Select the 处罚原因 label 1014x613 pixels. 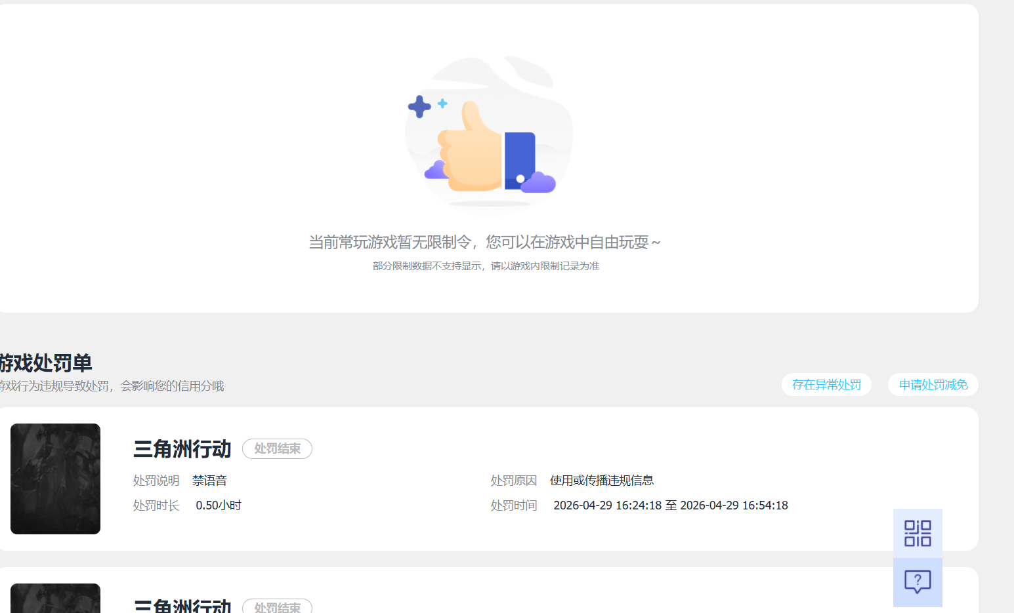click(514, 481)
